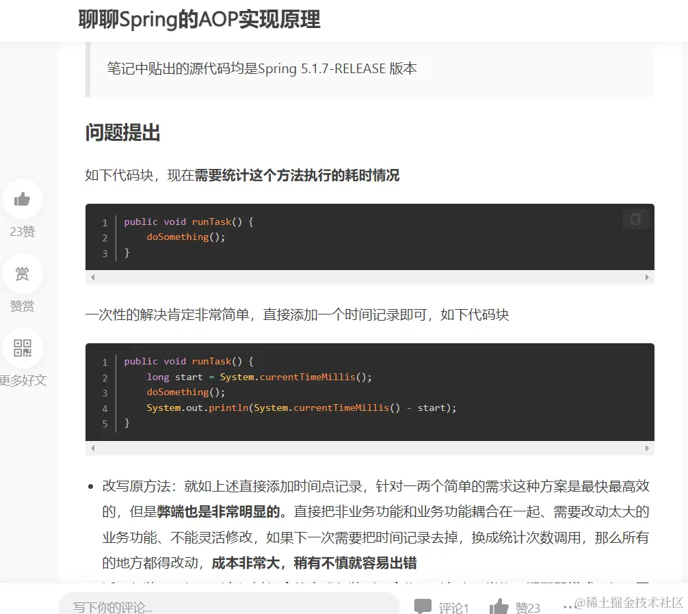Click the paragraph starting 一次性的解决肯定非常简单
This screenshot has height=614, width=688.
click(x=297, y=315)
